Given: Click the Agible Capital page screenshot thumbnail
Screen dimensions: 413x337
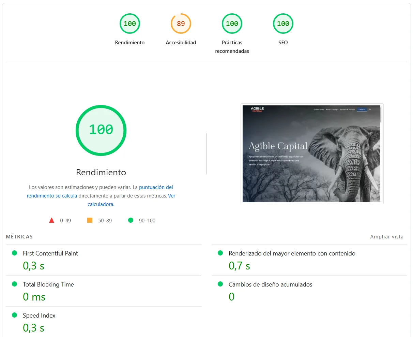Looking at the screenshot, I should tap(312, 154).
